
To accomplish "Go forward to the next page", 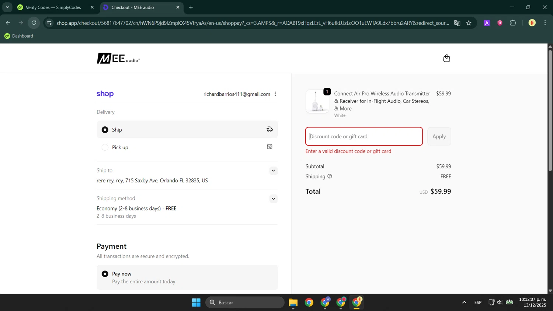I will coord(21,23).
